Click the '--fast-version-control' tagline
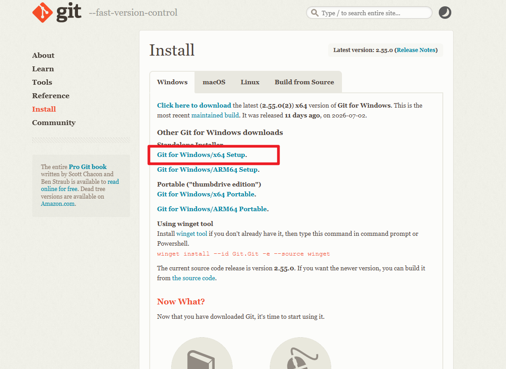The image size is (506, 369). [133, 13]
